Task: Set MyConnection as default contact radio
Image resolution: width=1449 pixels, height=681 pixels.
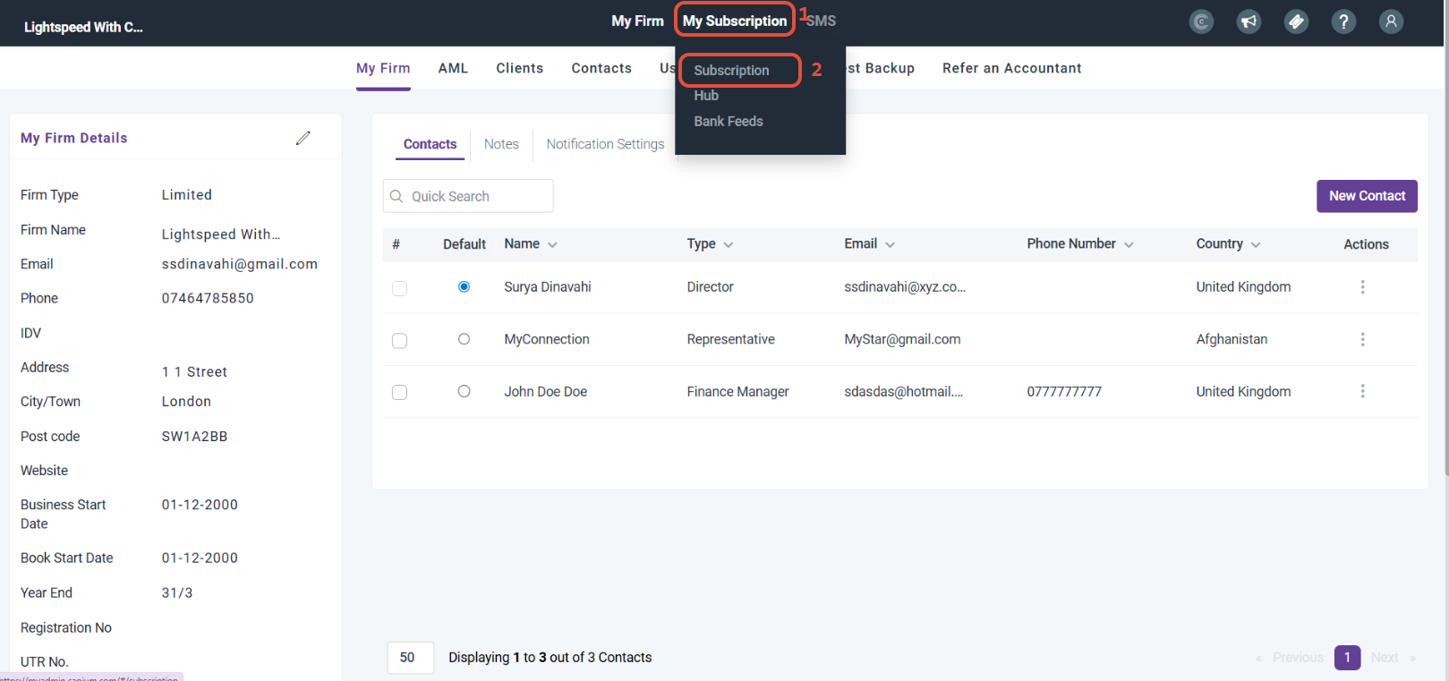Action: 464,339
